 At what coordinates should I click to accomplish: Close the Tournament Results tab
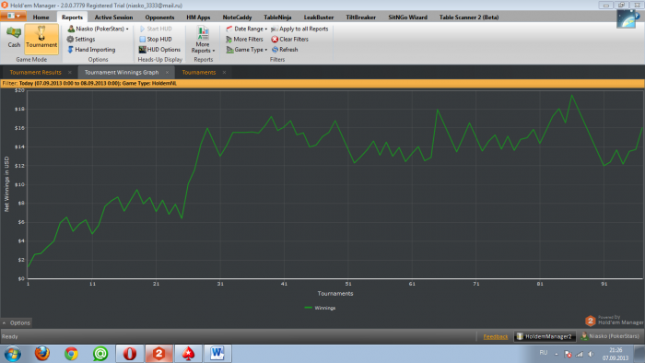click(x=69, y=73)
